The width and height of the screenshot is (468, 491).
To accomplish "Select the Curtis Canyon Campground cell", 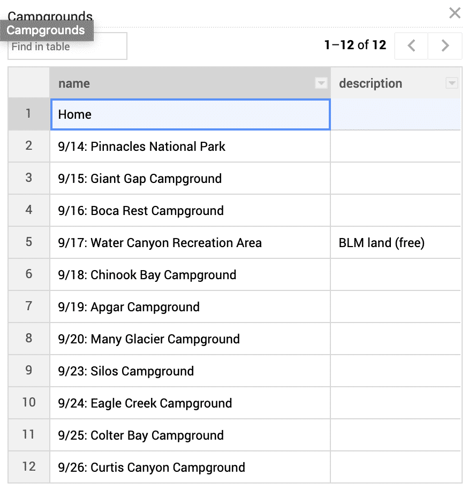I will pyautogui.click(x=190, y=467).
